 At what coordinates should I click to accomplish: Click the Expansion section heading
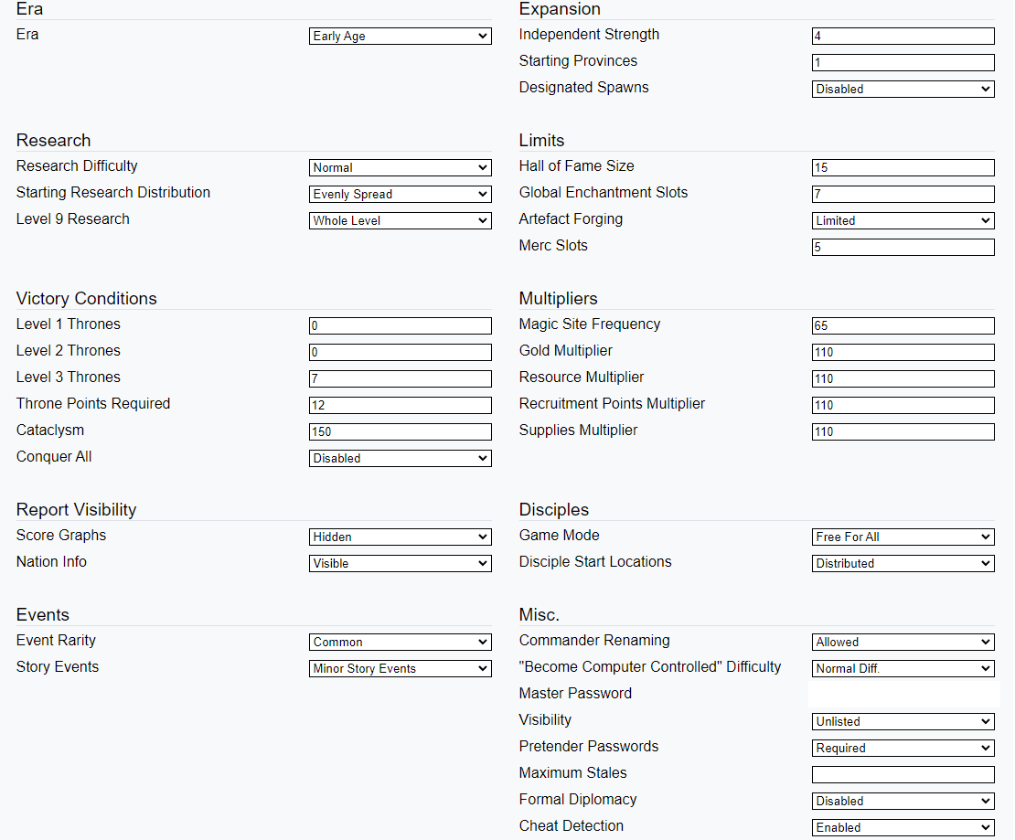click(560, 9)
